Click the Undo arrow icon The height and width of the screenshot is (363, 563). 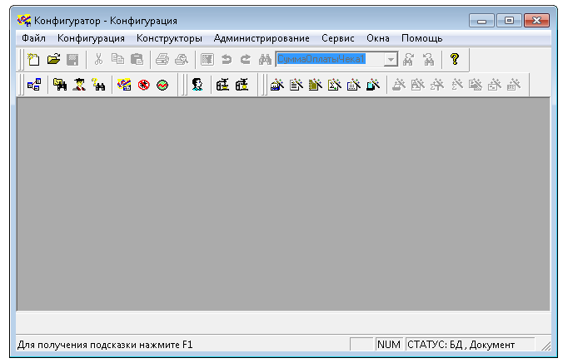pos(227,60)
